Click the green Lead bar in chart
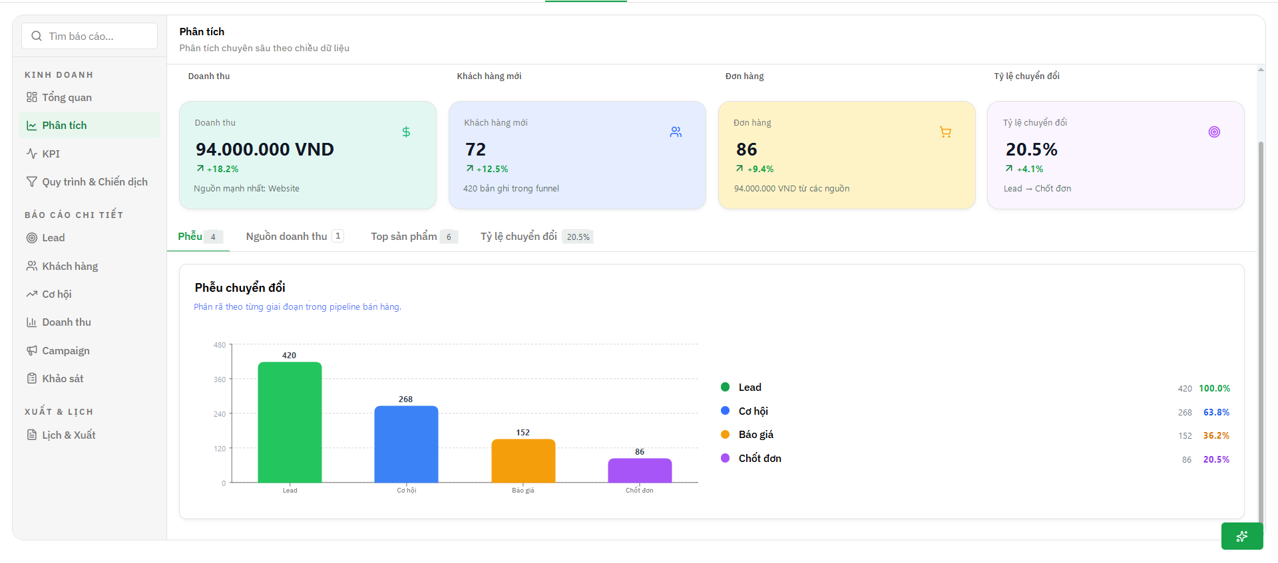Screen dimensions: 1278x563 click(x=290, y=422)
